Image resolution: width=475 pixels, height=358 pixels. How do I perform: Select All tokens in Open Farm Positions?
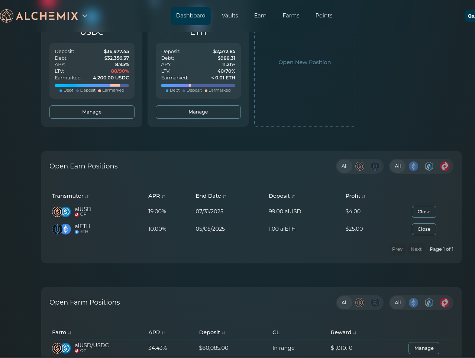[345, 303]
